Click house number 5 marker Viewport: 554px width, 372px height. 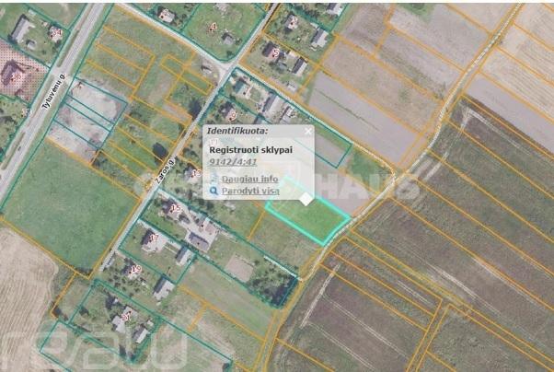[x=276, y=52]
